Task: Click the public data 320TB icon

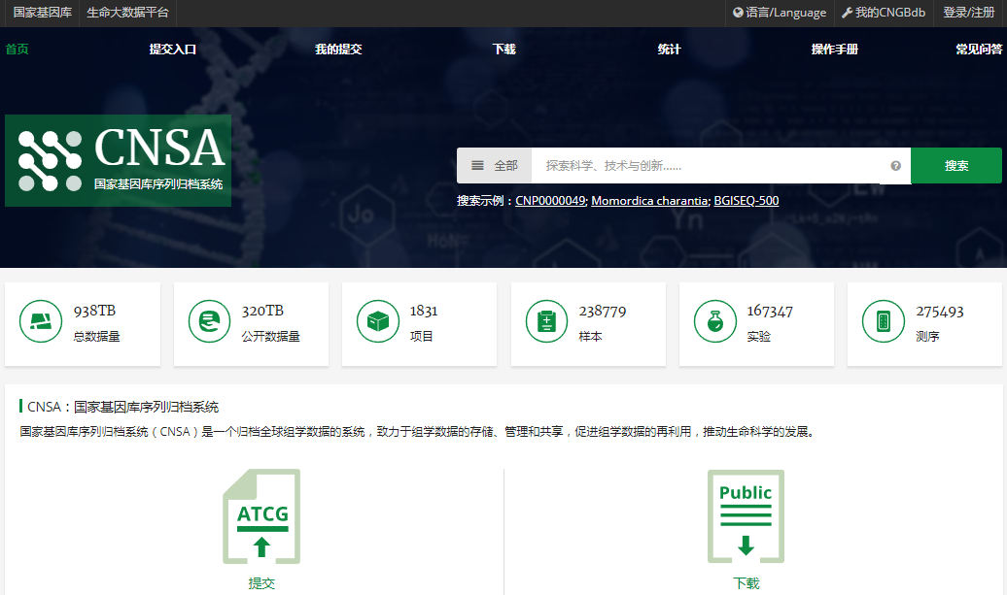Action: (x=209, y=321)
